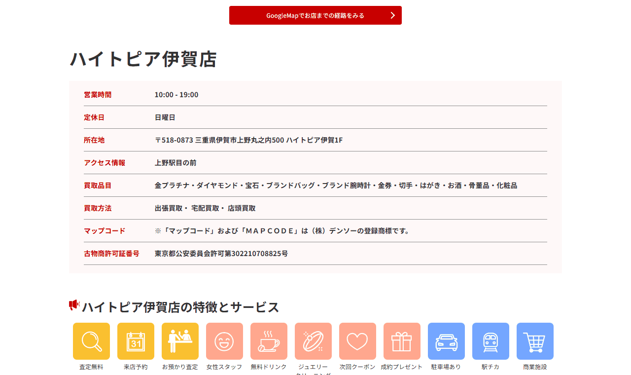Select the ジュエリークリーニング ring icon
The image size is (631, 375).
(313, 341)
